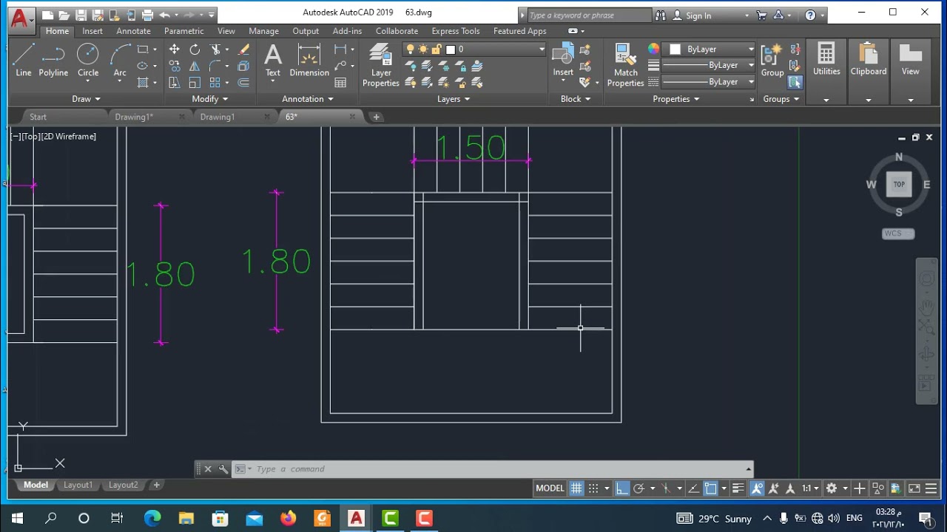Viewport: 947px width, 532px height.
Task: Select the Arc tool
Action: click(120, 61)
